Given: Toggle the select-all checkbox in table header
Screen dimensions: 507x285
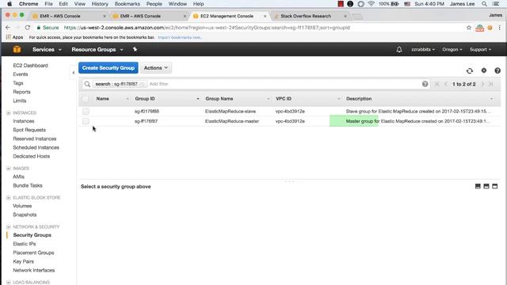Looking at the screenshot, I should pyautogui.click(x=86, y=99).
